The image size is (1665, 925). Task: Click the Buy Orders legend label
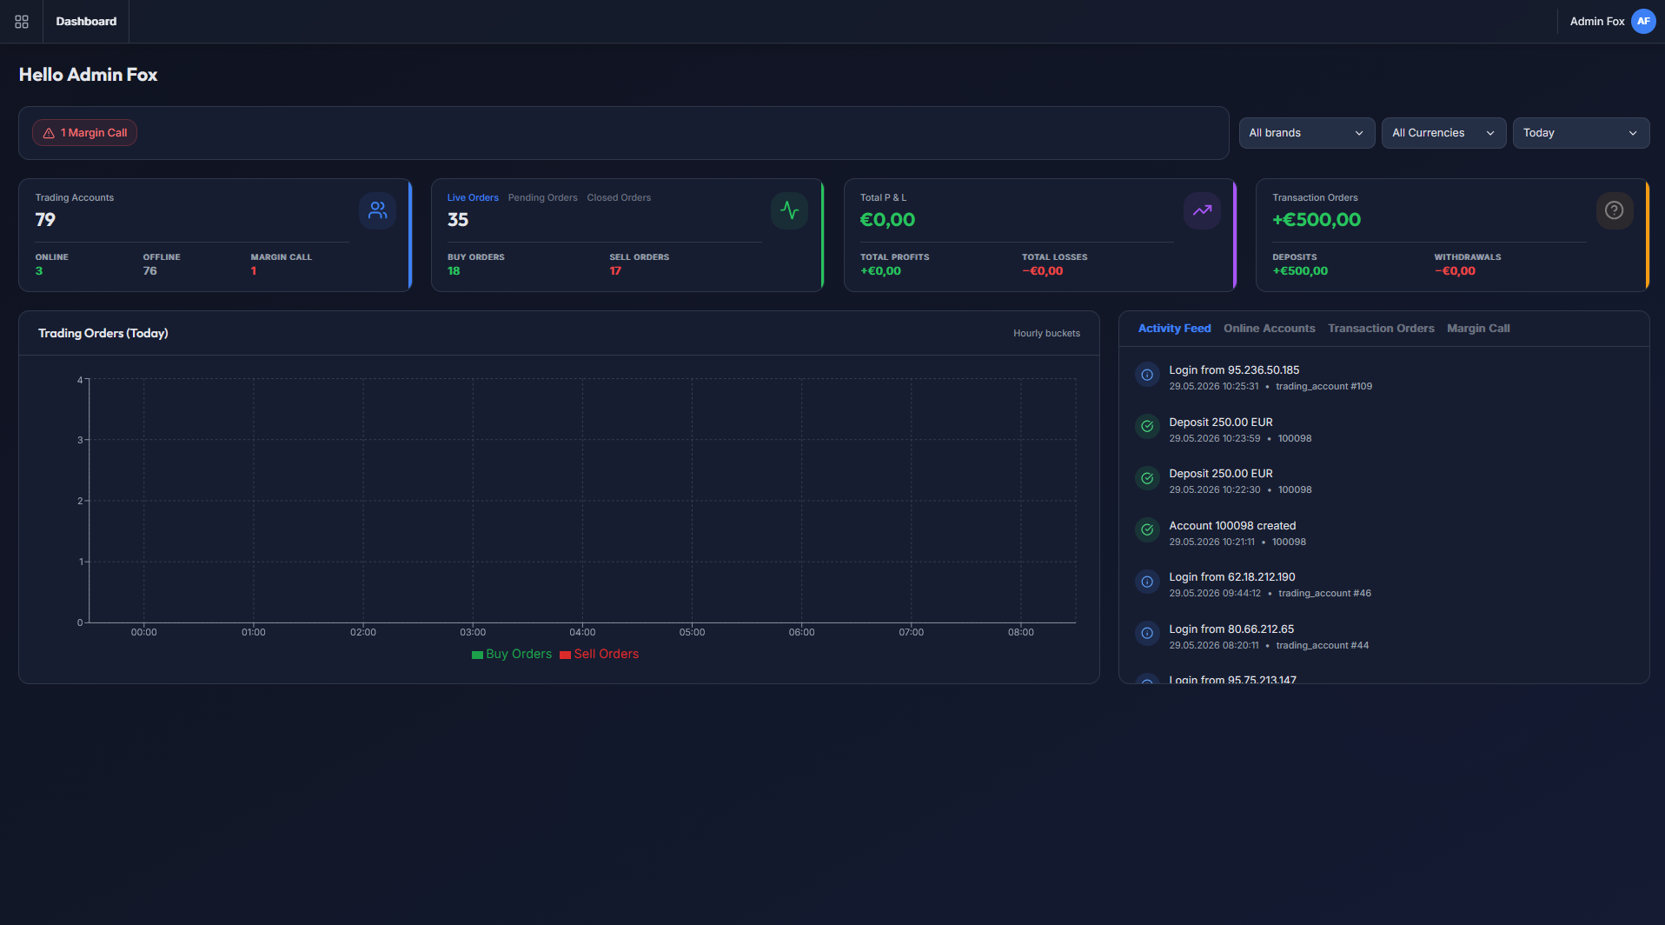tap(519, 654)
